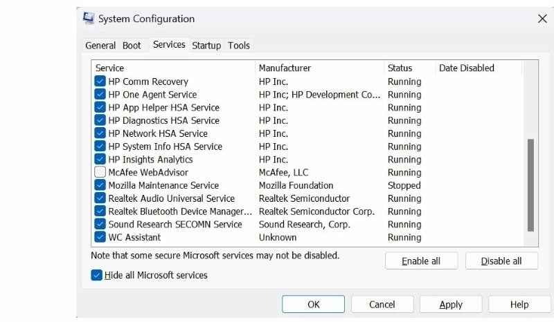Click 'Mozilla Maintenance Service' row name
The image size is (554, 322).
point(163,185)
